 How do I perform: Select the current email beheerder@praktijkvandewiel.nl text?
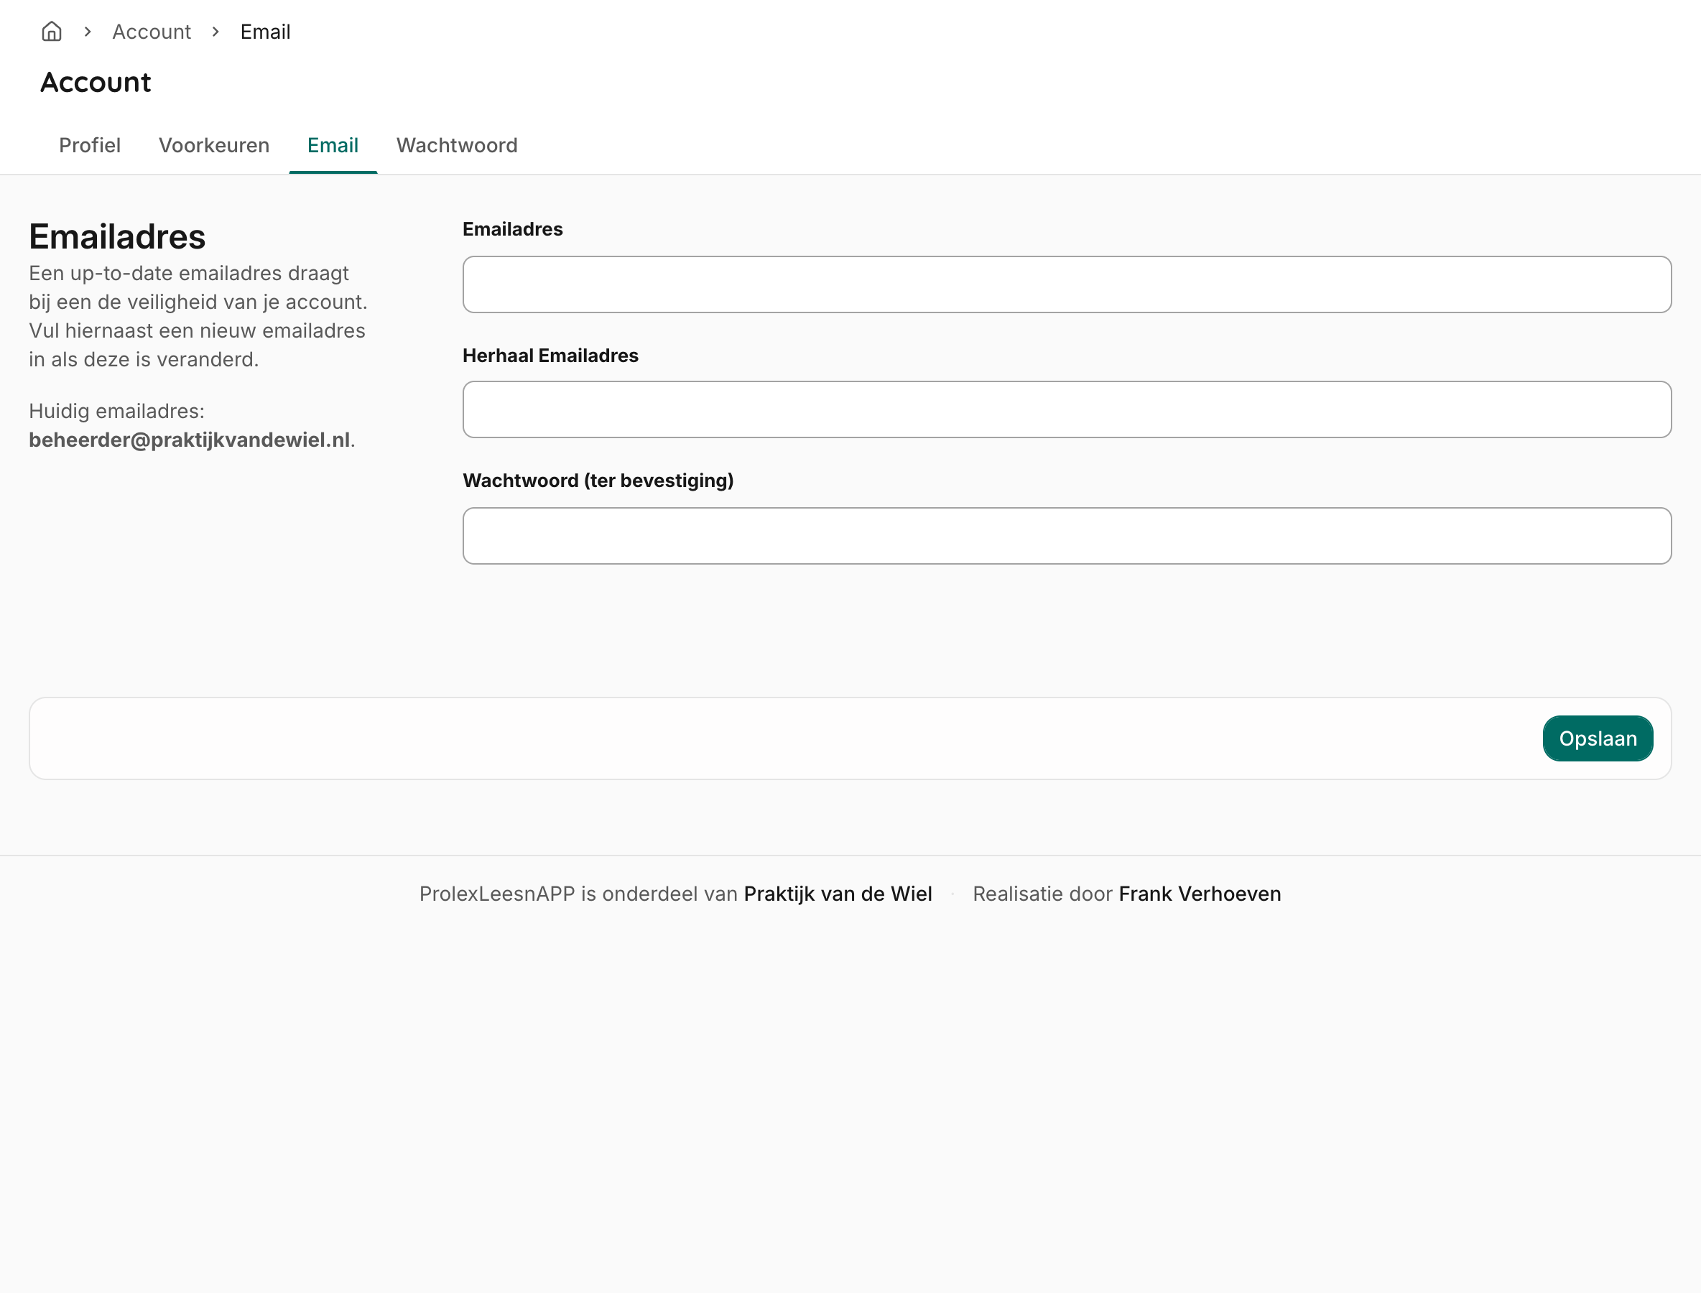(190, 440)
